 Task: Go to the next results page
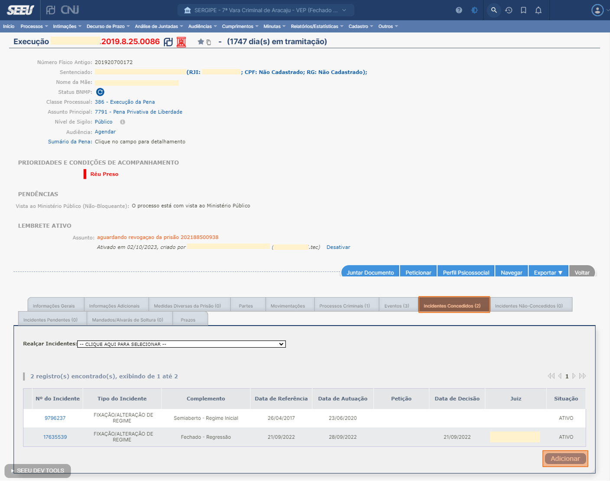[x=574, y=376]
